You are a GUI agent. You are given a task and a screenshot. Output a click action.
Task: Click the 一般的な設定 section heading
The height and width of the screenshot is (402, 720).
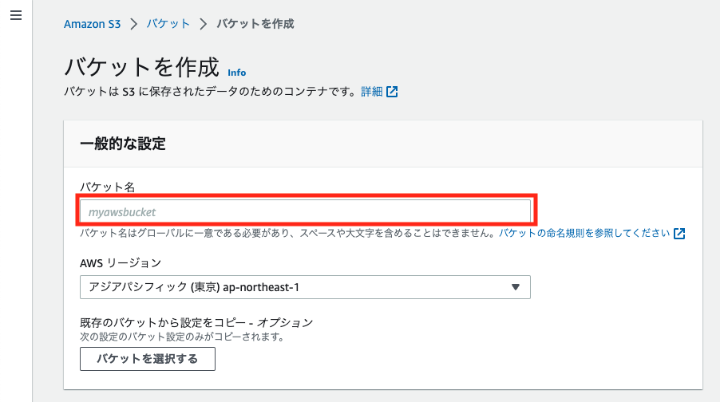tap(123, 144)
